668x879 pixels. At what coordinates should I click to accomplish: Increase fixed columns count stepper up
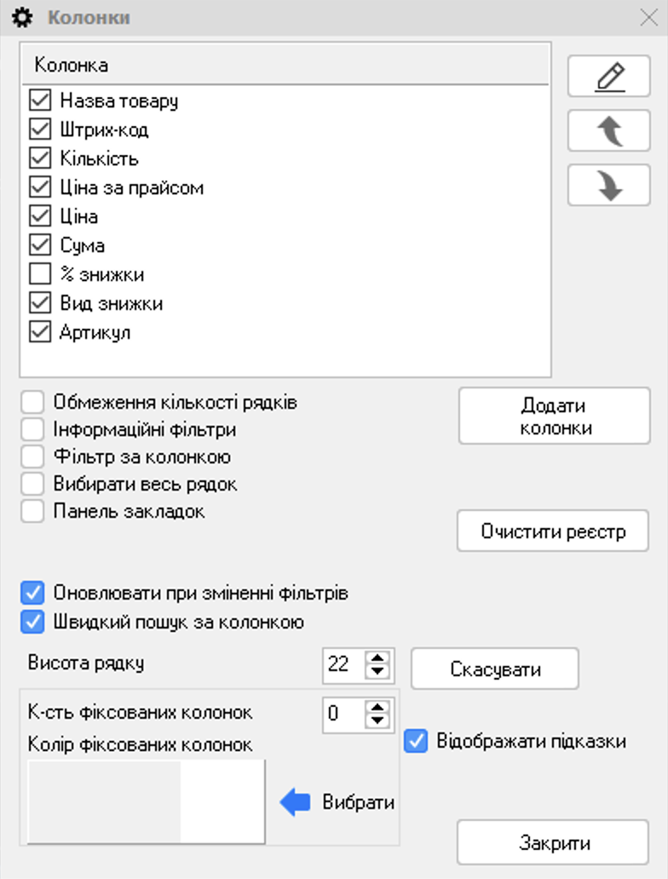(377, 707)
